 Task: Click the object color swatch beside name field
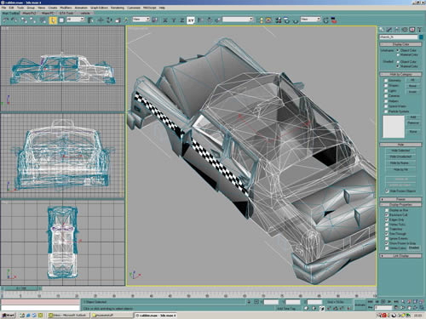tap(421, 37)
